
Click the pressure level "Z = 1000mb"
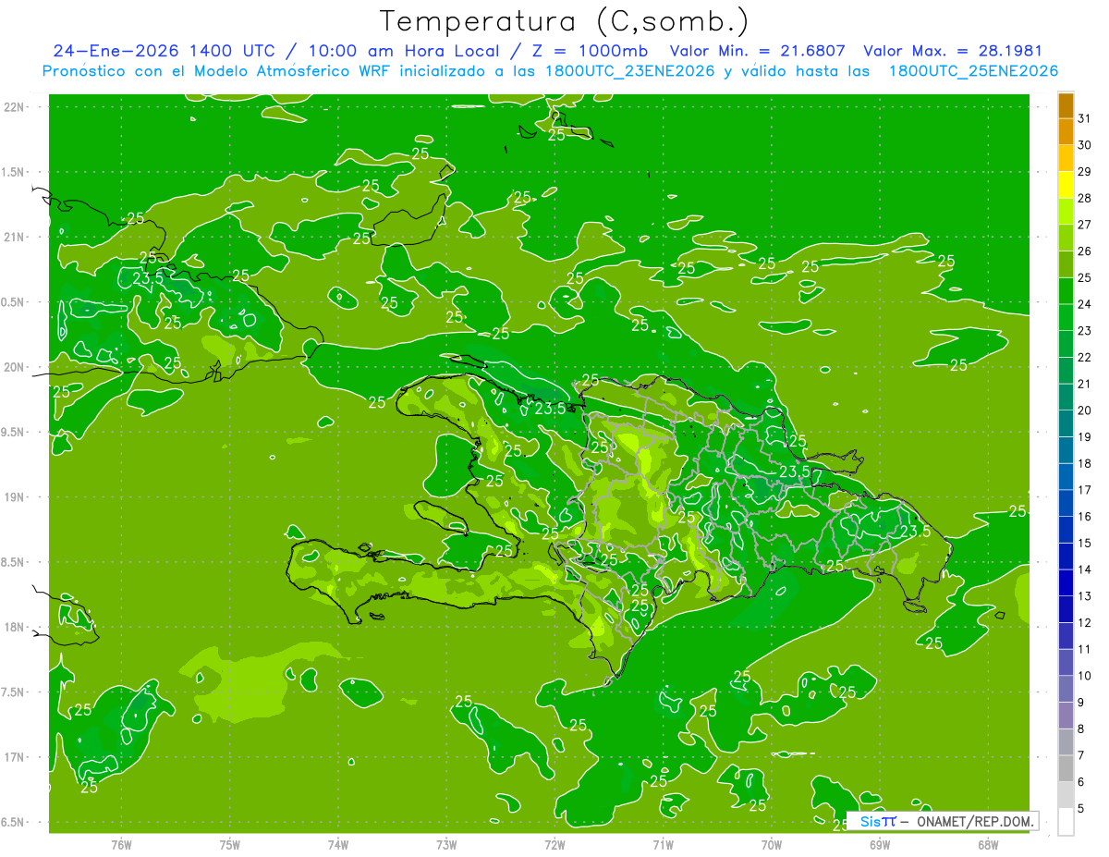tap(589, 50)
